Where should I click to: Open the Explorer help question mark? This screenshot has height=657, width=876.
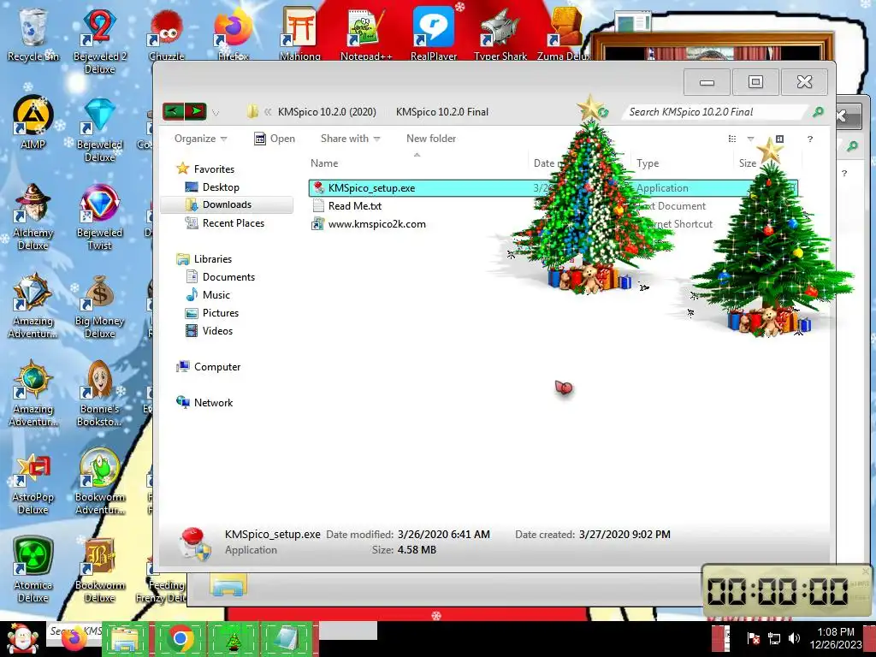pyautogui.click(x=810, y=139)
